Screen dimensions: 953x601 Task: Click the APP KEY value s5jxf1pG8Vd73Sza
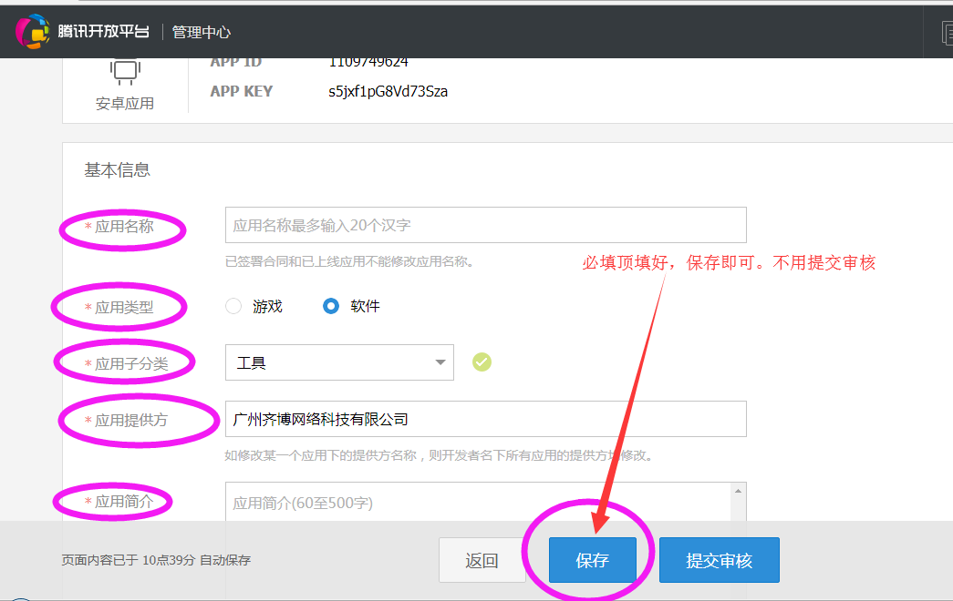click(388, 91)
